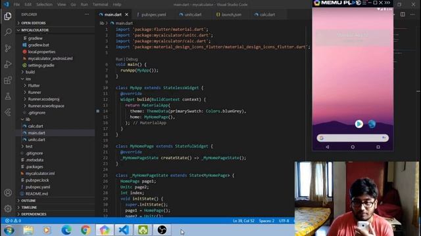Click the split editor icon

403,14
